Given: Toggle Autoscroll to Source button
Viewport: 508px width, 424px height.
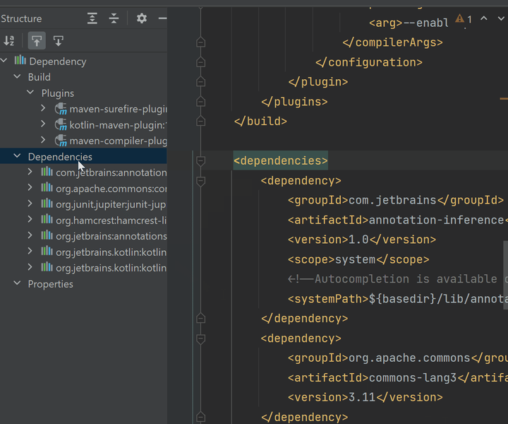Looking at the screenshot, I should [x=37, y=41].
